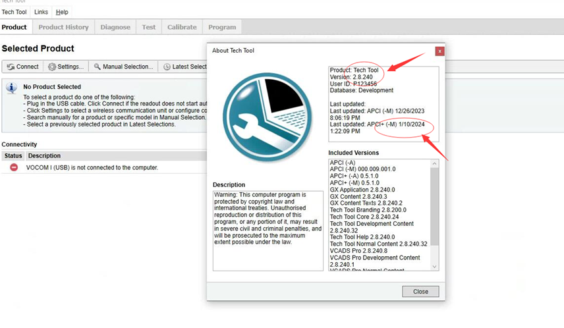Switch to the Diagnose tab
The width and height of the screenshot is (564, 328).
[x=115, y=27]
